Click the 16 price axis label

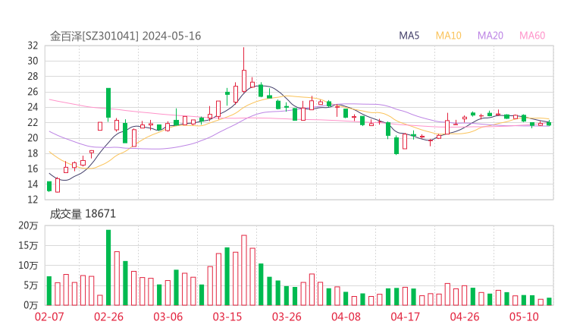pos(33,169)
